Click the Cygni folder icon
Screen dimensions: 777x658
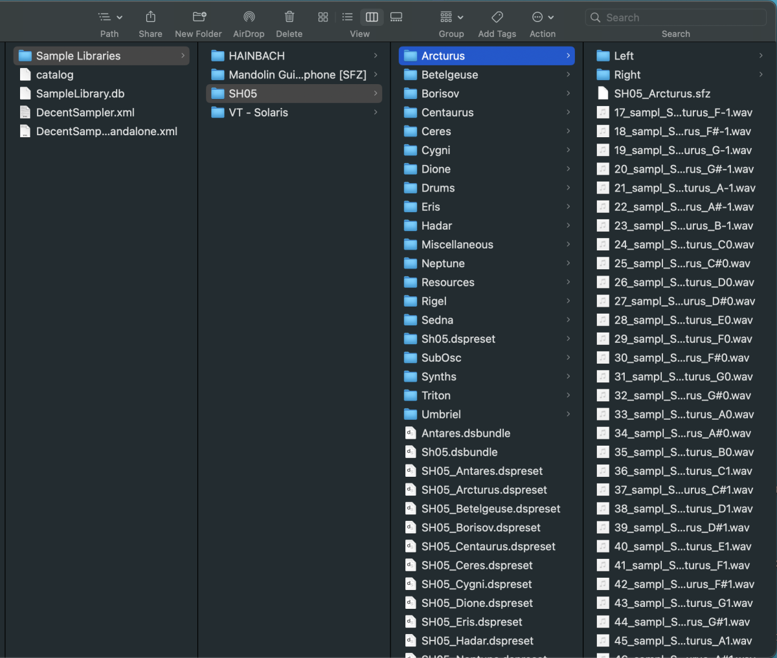point(411,150)
